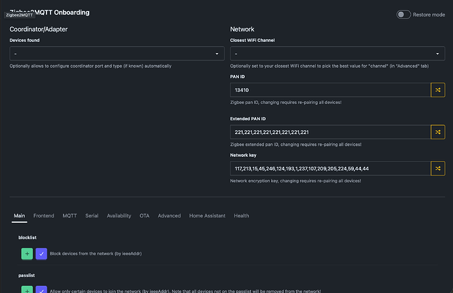Toggle the Restore mode switch
Viewport: 453px width, 293px height.
coord(403,14)
